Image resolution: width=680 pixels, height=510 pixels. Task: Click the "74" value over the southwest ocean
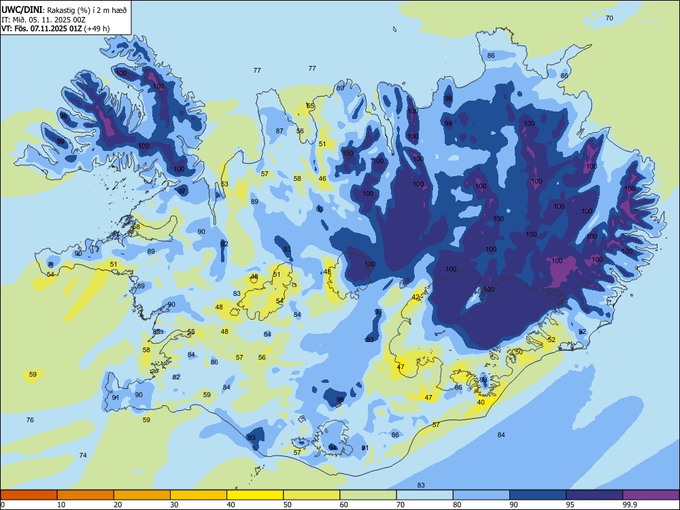click(83, 455)
